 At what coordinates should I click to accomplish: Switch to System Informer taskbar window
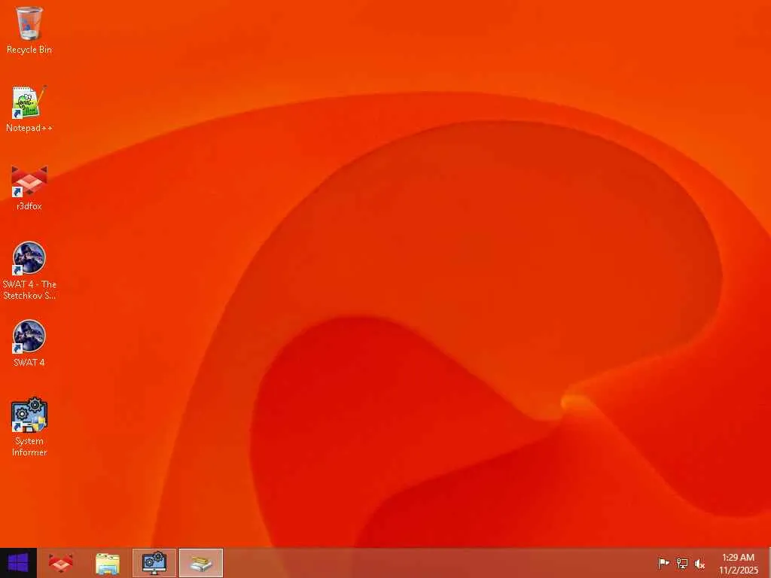154,563
